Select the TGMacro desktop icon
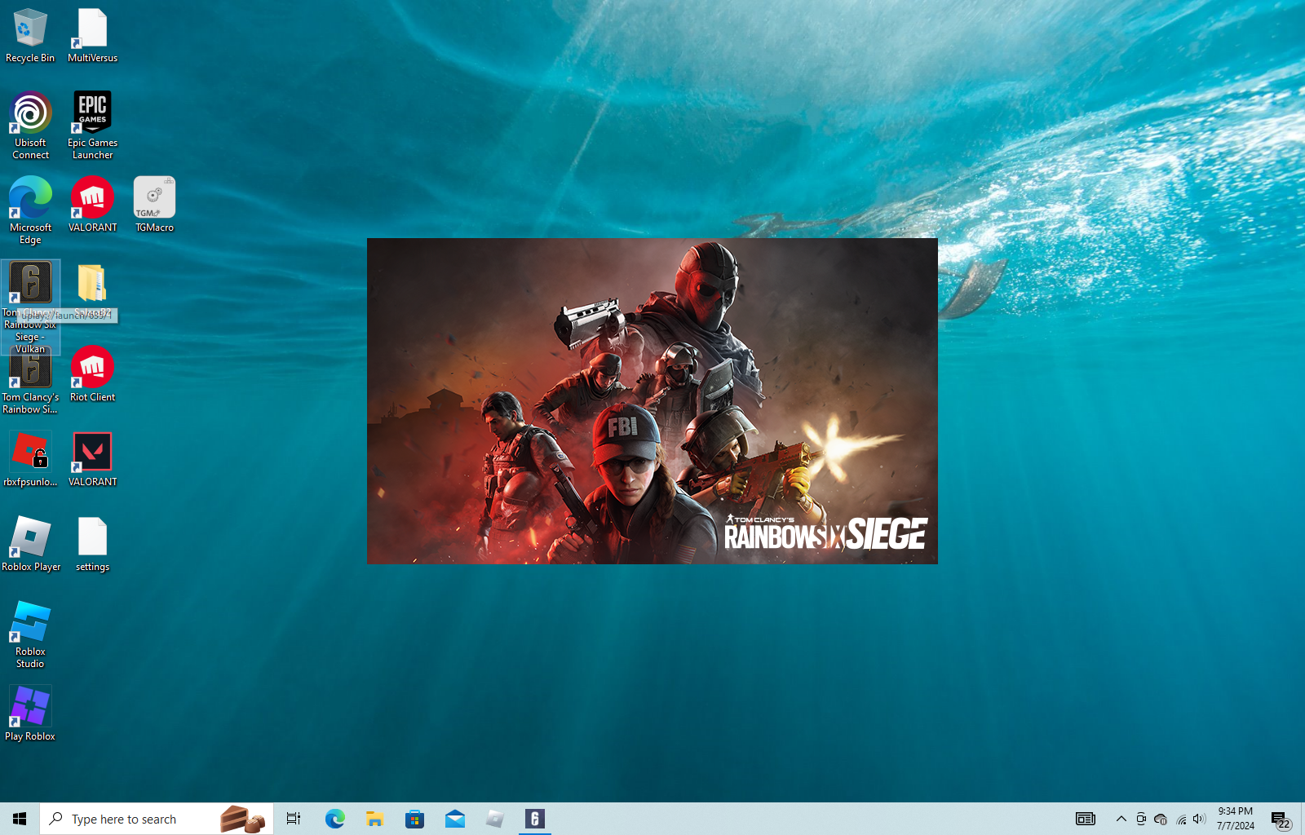 point(154,205)
